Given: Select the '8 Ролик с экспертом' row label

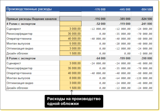Looking at the screenshot, I should (21, 58).
